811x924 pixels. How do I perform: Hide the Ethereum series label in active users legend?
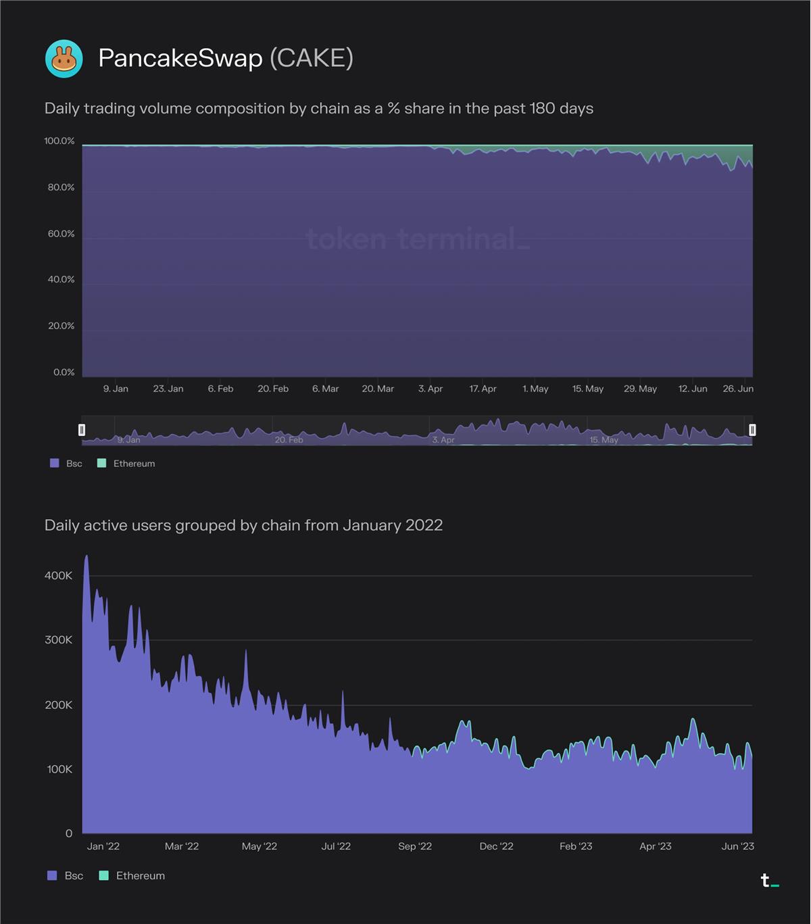click(140, 876)
